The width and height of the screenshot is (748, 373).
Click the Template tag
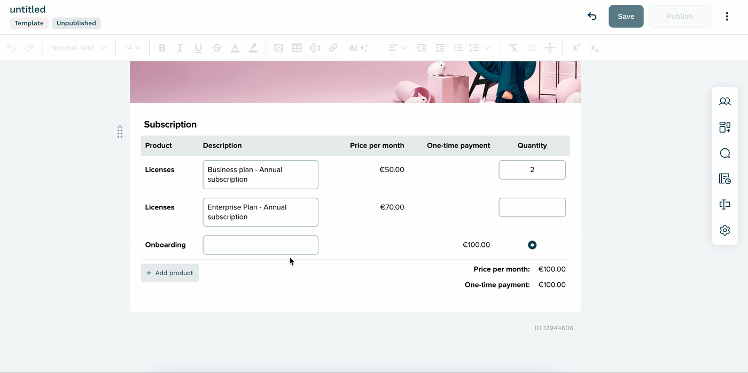(x=29, y=23)
